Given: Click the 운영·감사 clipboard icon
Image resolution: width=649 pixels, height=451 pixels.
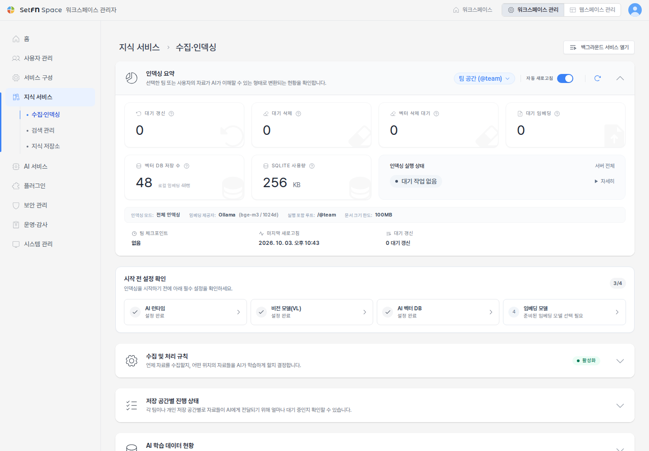Looking at the screenshot, I should [16, 225].
